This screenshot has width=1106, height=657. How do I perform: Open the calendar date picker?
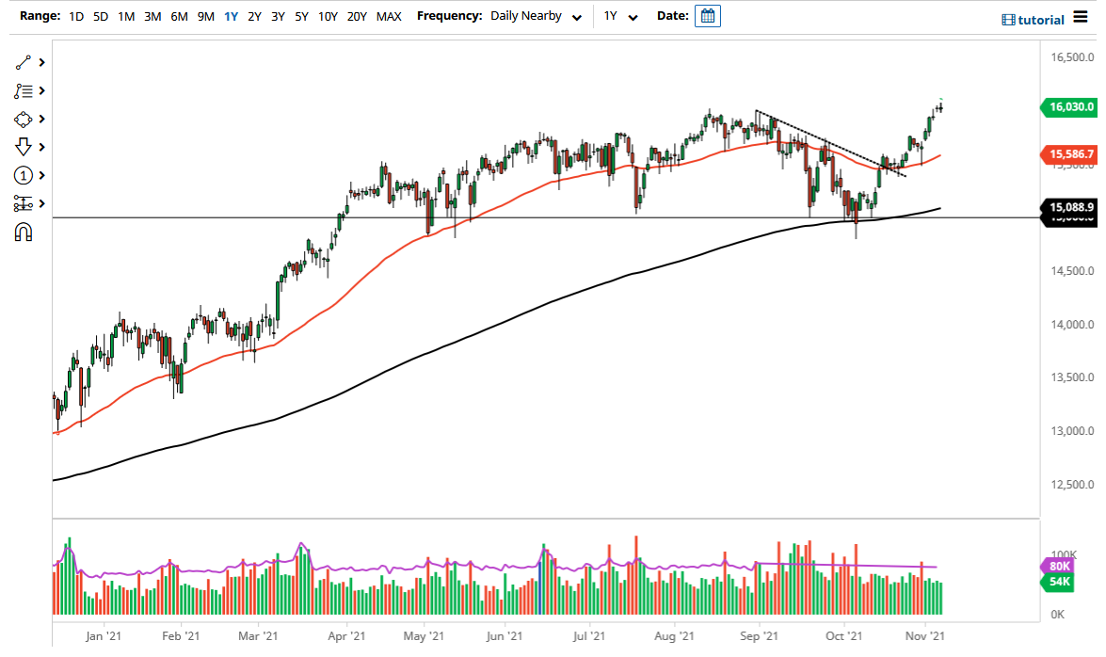(x=707, y=15)
